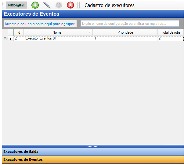
Task: Click the NDDigital logo button
Action: click(x=16, y=5)
